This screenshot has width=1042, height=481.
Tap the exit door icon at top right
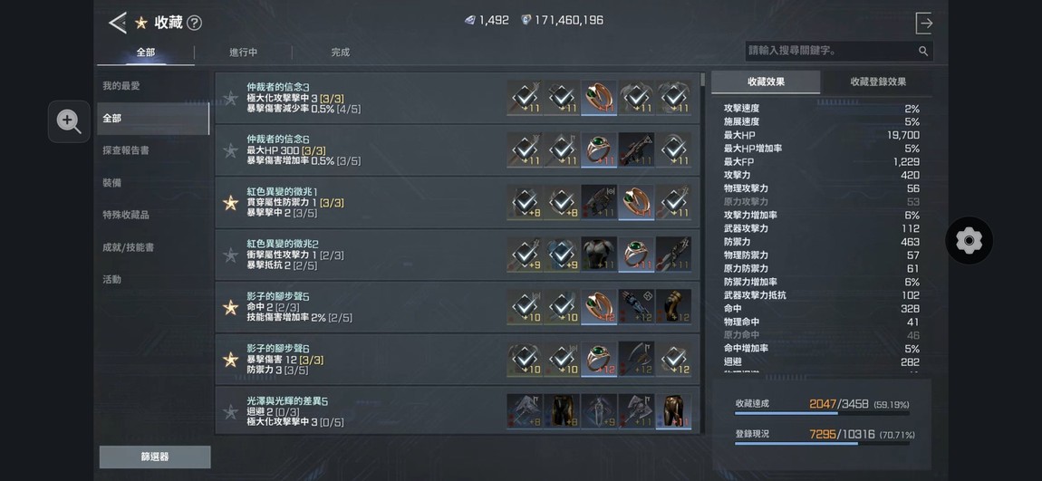click(923, 23)
